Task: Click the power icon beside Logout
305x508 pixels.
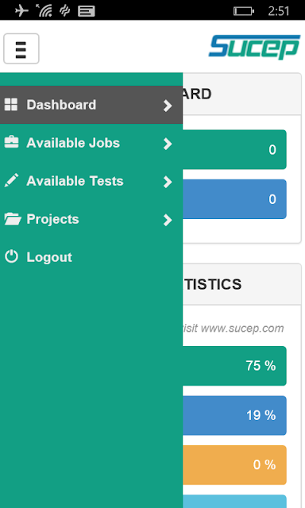Action: 11,256
